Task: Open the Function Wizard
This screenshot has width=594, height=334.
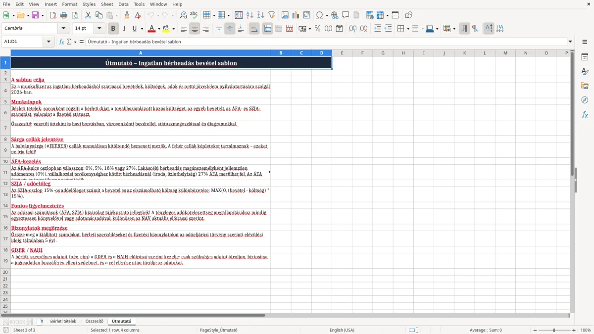Action: tap(62, 42)
